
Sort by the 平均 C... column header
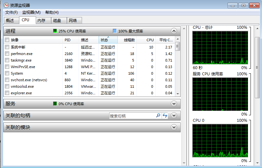pyautogui.click(x=165, y=40)
